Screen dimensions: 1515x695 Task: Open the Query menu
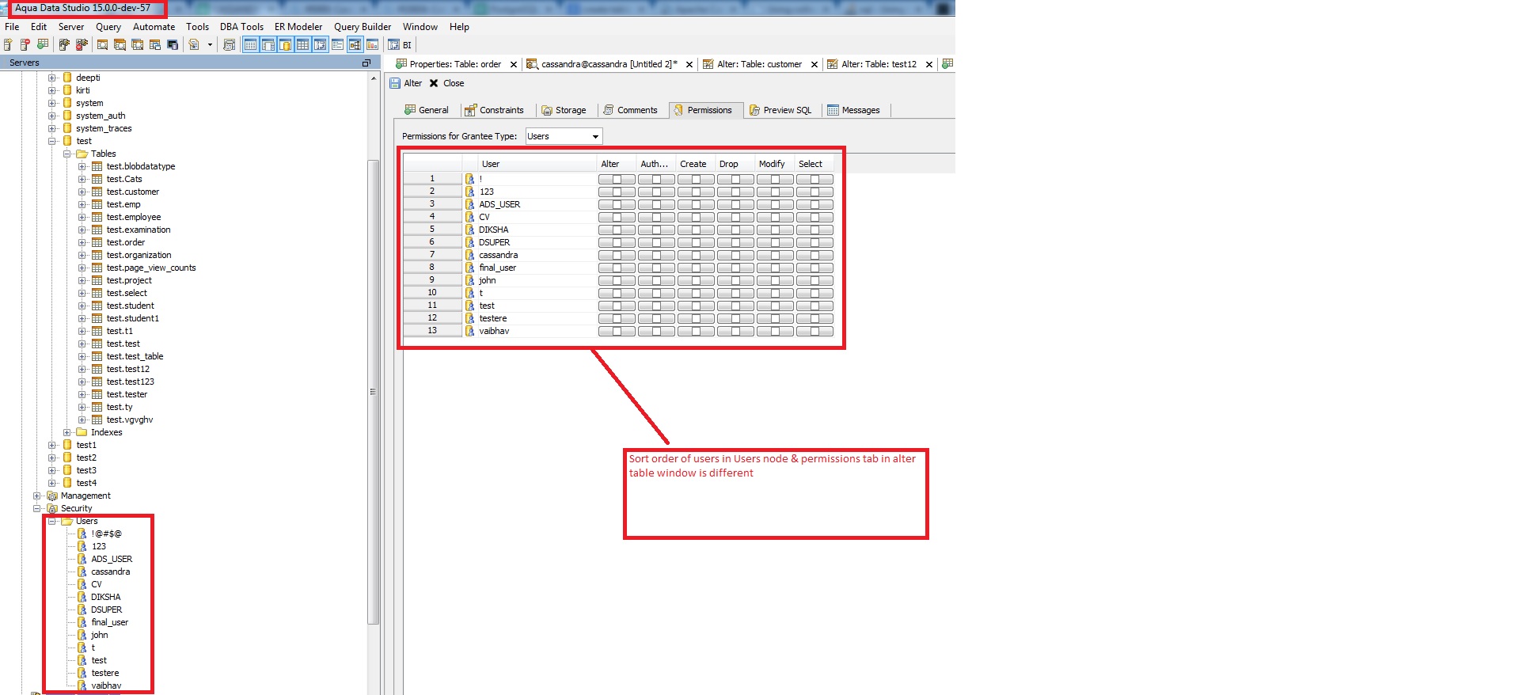[108, 27]
